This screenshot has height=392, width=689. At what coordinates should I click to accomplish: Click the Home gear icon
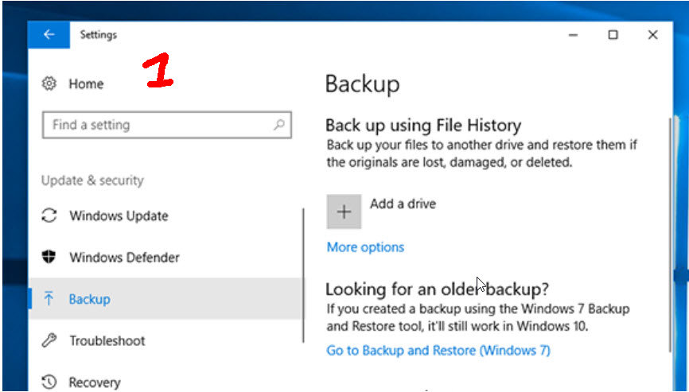[49, 83]
